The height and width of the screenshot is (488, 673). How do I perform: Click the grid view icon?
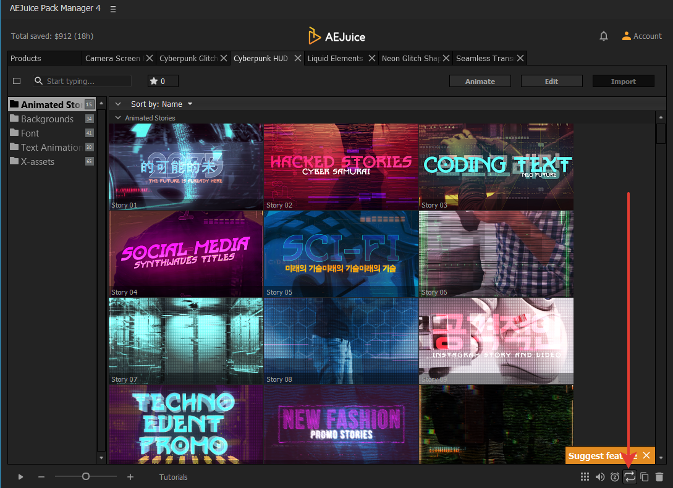[x=585, y=477]
